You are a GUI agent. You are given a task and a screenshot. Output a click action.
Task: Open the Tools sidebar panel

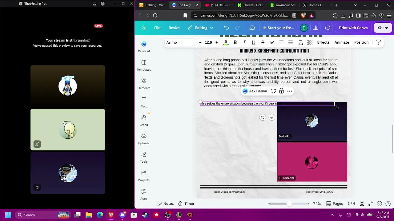tap(144, 157)
